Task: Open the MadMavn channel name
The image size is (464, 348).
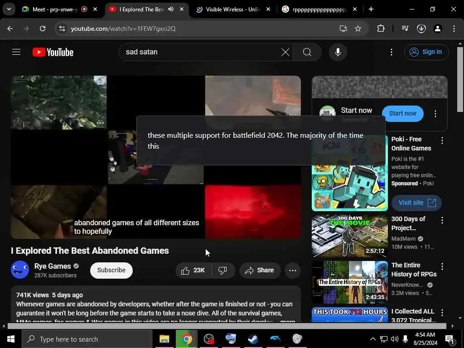Action: pyautogui.click(x=403, y=238)
